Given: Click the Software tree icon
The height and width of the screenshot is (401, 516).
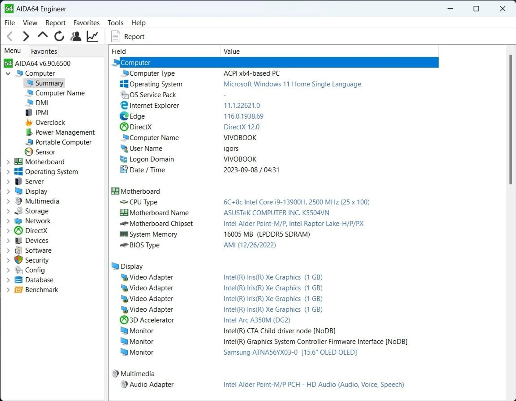Looking at the screenshot, I should tap(18, 250).
